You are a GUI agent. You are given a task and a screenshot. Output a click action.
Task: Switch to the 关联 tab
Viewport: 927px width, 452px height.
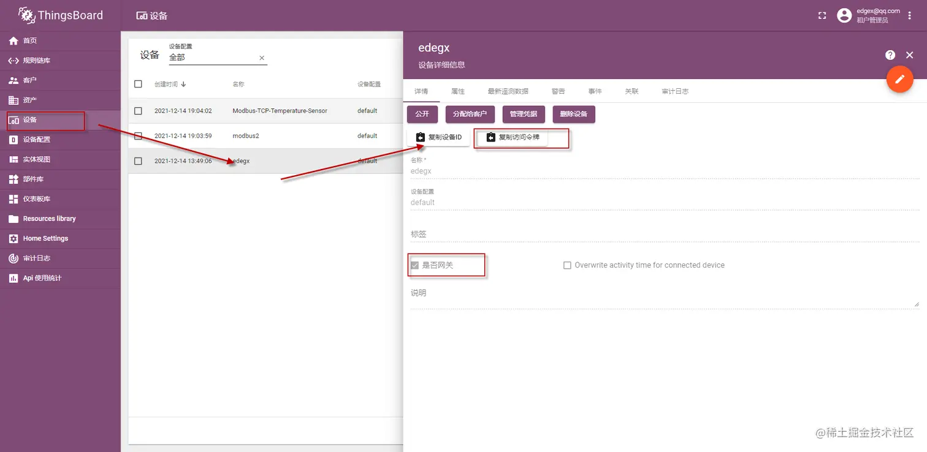(x=631, y=91)
